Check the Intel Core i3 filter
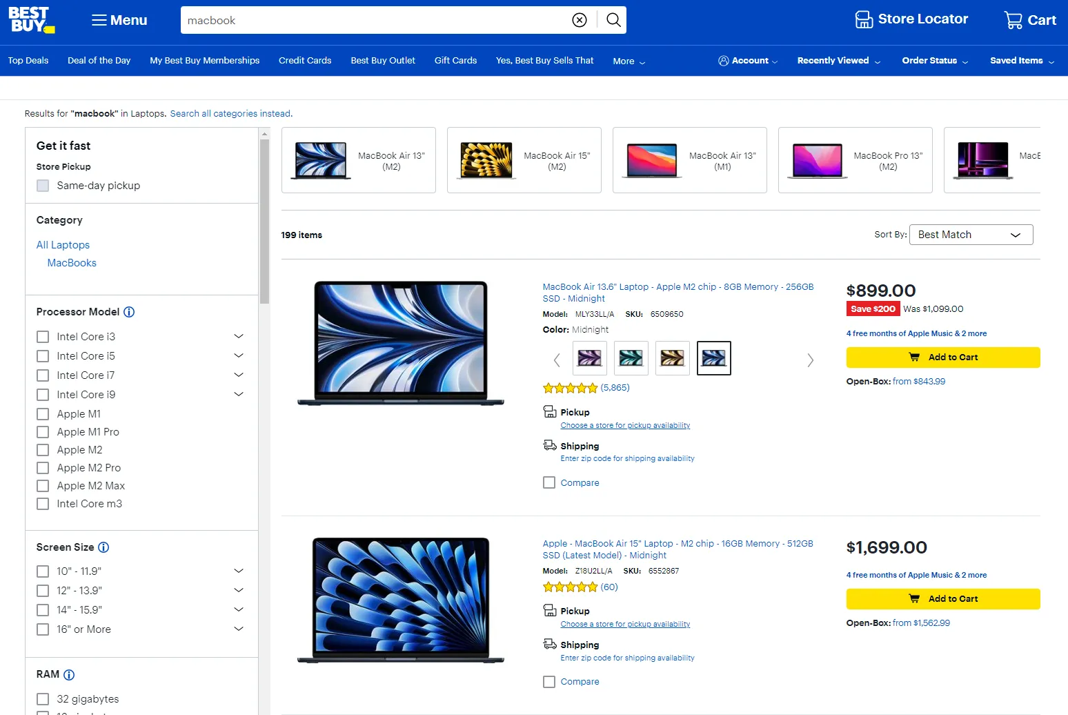 pyautogui.click(x=43, y=337)
